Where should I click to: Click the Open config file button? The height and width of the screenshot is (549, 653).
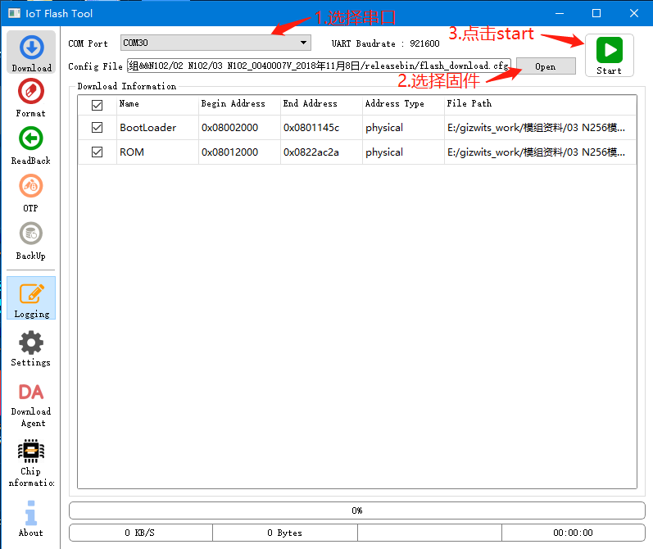(x=546, y=66)
